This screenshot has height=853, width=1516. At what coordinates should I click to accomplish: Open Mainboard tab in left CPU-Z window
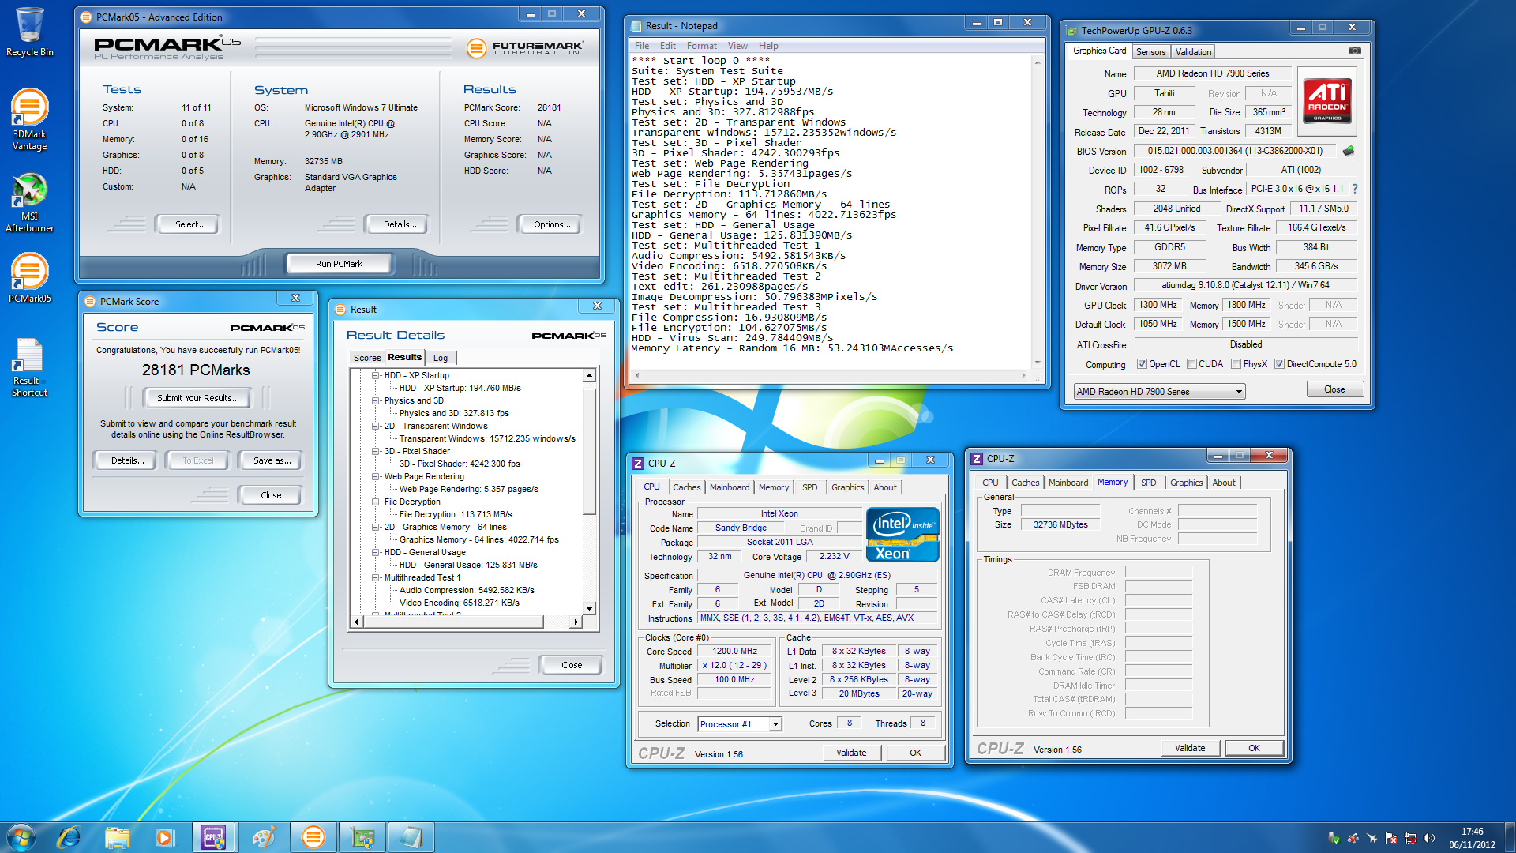coord(730,487)
